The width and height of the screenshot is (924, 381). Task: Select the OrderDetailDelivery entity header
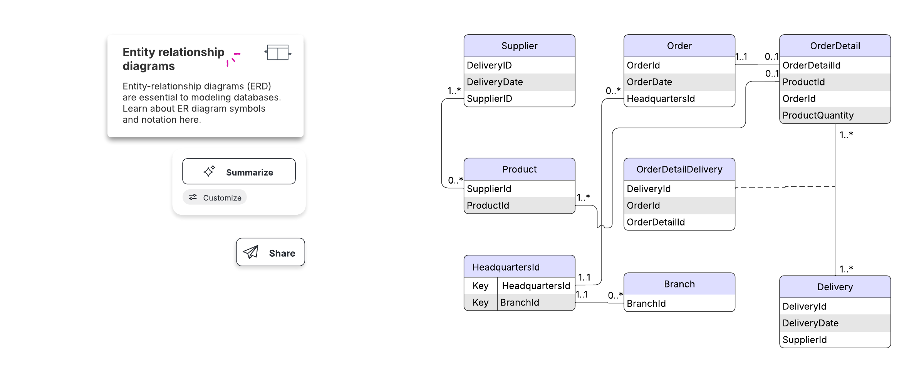(679, 169)
